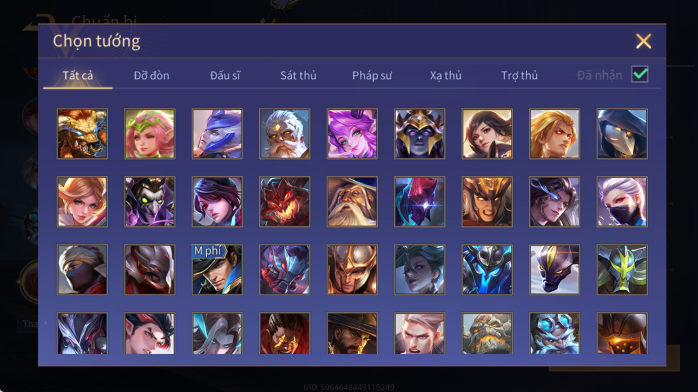Select the purple-haired girl hero portrait
Image resolution: width=698 pixels, height=392 pixels.
click(x=352, y=134)
